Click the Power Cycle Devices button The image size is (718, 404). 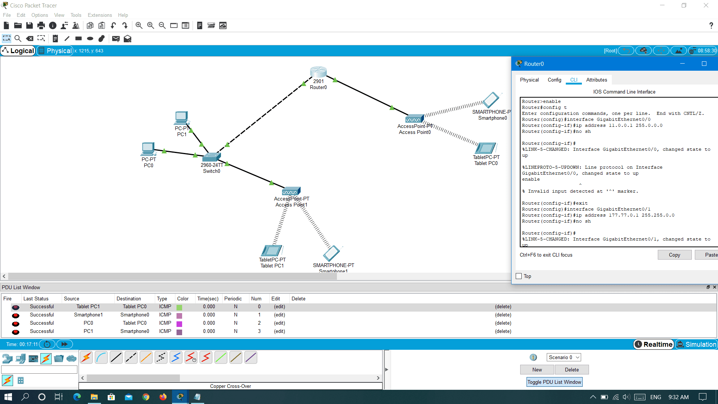pyautogui.click(x=47, y=344)
